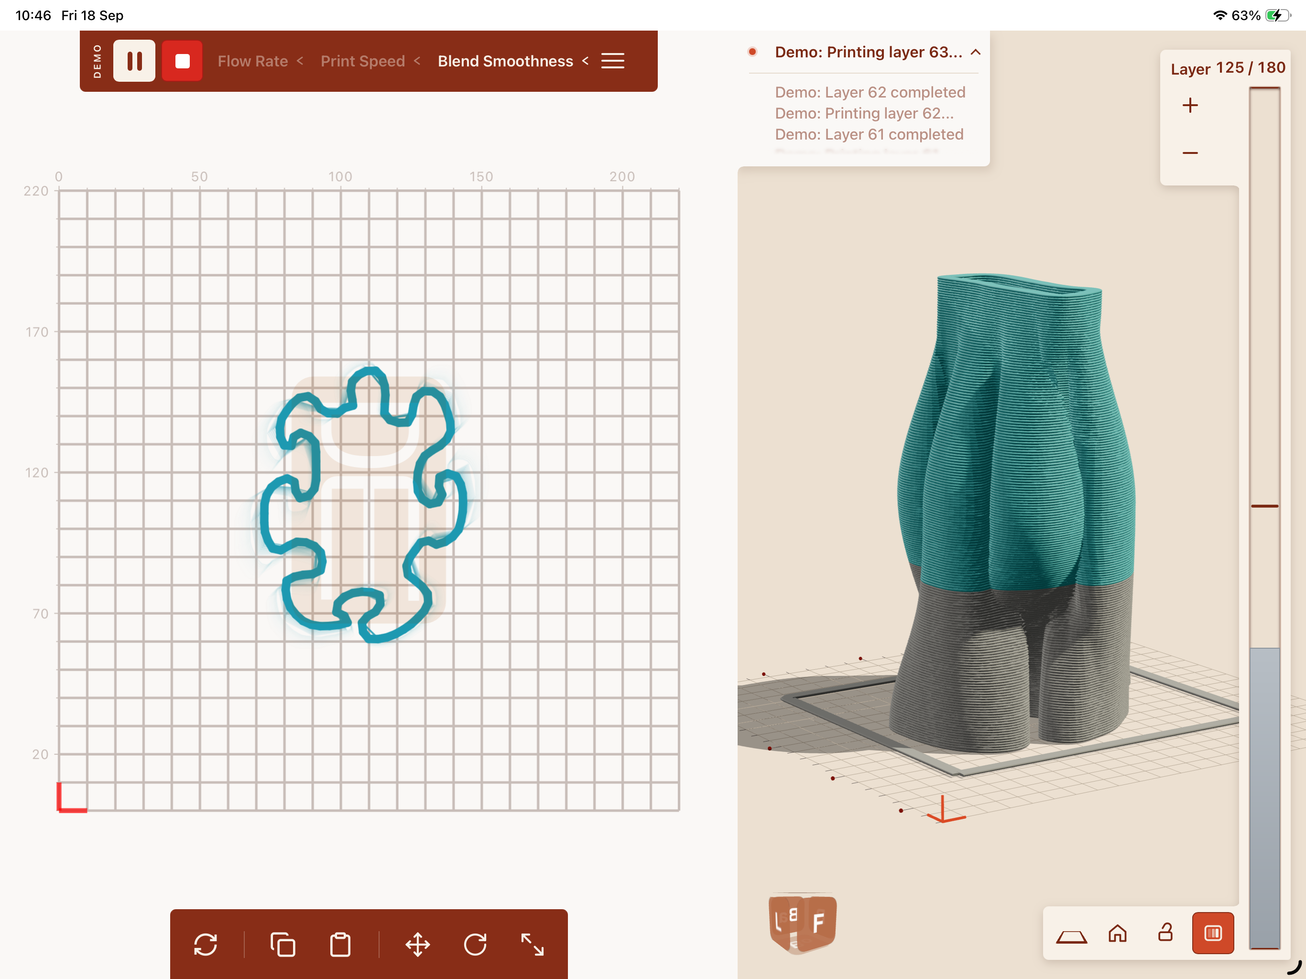The width and height of the screenshot is (1306, 979).
Task: Pause the demo print
Action: click(x=134, y=61)
